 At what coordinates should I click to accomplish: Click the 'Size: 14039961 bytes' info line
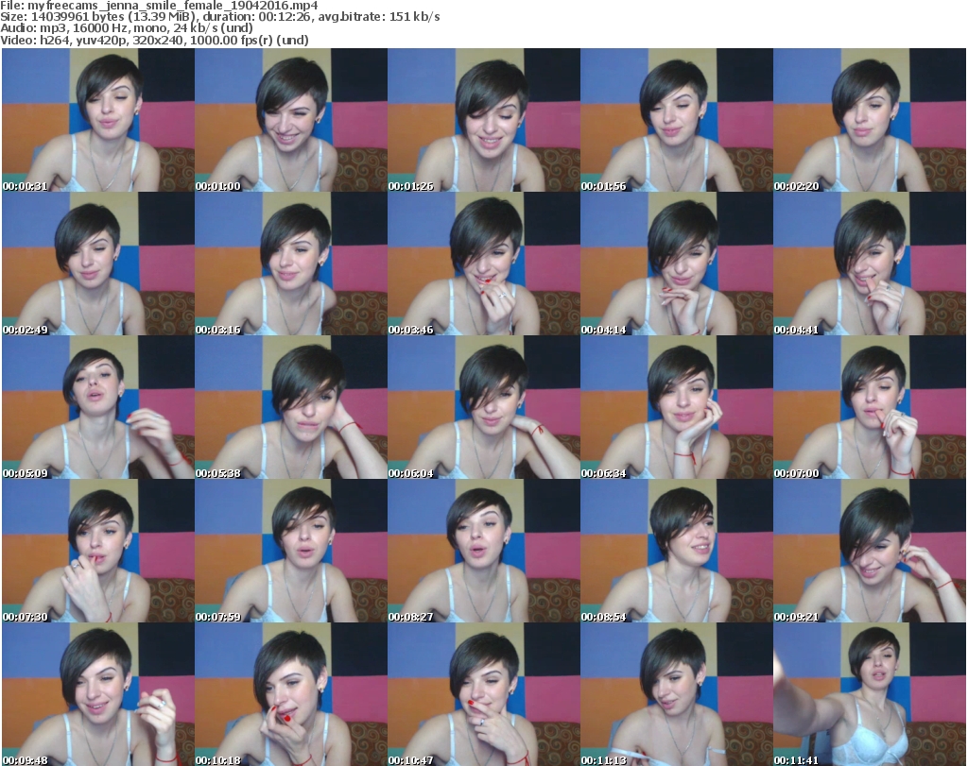[x=219, y=17]
